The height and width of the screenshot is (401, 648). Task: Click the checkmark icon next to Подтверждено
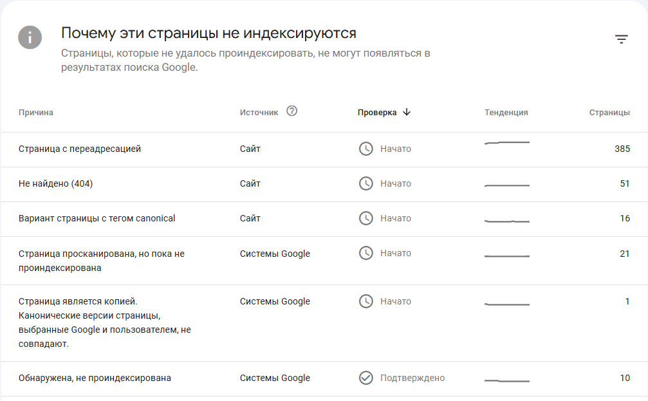pyautogui.click(x=366, y=378)
